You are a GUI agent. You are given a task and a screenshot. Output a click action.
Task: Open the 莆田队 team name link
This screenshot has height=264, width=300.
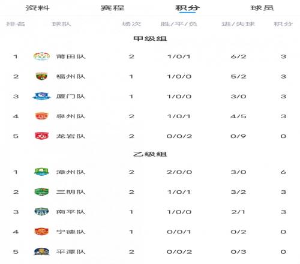click(x=71, y=56)
